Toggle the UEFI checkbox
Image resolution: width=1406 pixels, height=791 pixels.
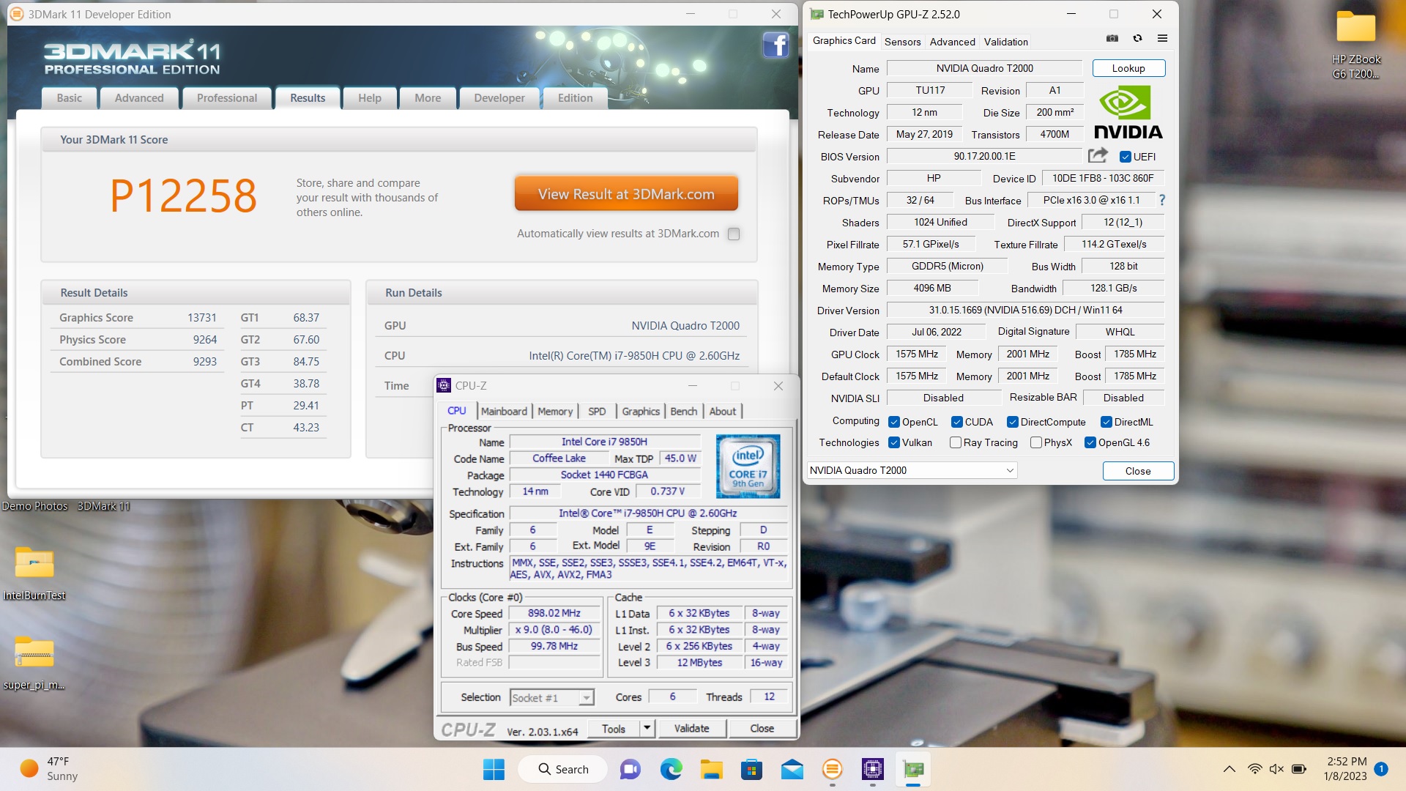click(1126, 157)
